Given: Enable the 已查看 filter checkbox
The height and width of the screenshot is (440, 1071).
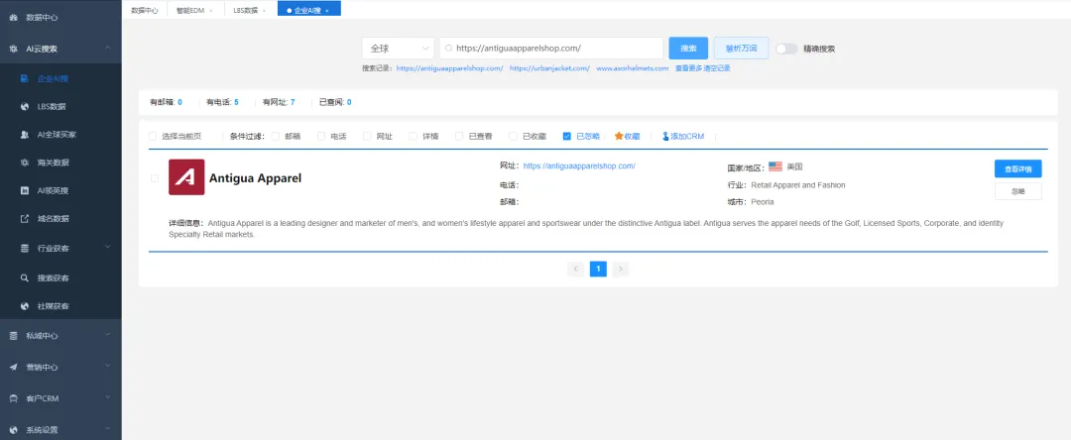Looking at the screenshot, I should pos(459,137).
